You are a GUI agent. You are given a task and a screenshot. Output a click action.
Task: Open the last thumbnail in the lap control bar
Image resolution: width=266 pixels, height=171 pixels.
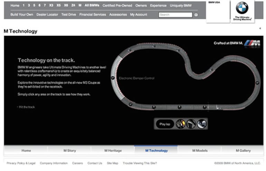[202, 124]
